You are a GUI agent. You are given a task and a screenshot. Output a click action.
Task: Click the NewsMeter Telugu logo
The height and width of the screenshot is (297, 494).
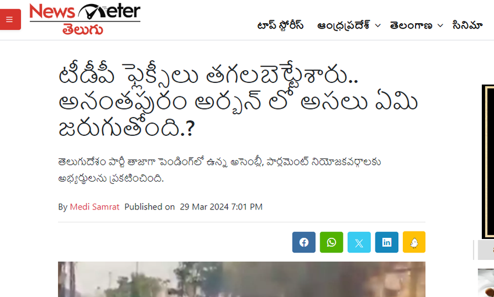85,19
